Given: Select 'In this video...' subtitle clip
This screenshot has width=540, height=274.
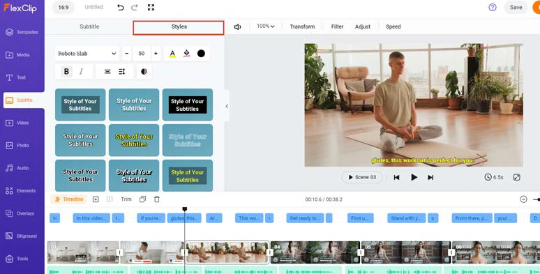Looking at the screenshot, I should coord(91,218).
